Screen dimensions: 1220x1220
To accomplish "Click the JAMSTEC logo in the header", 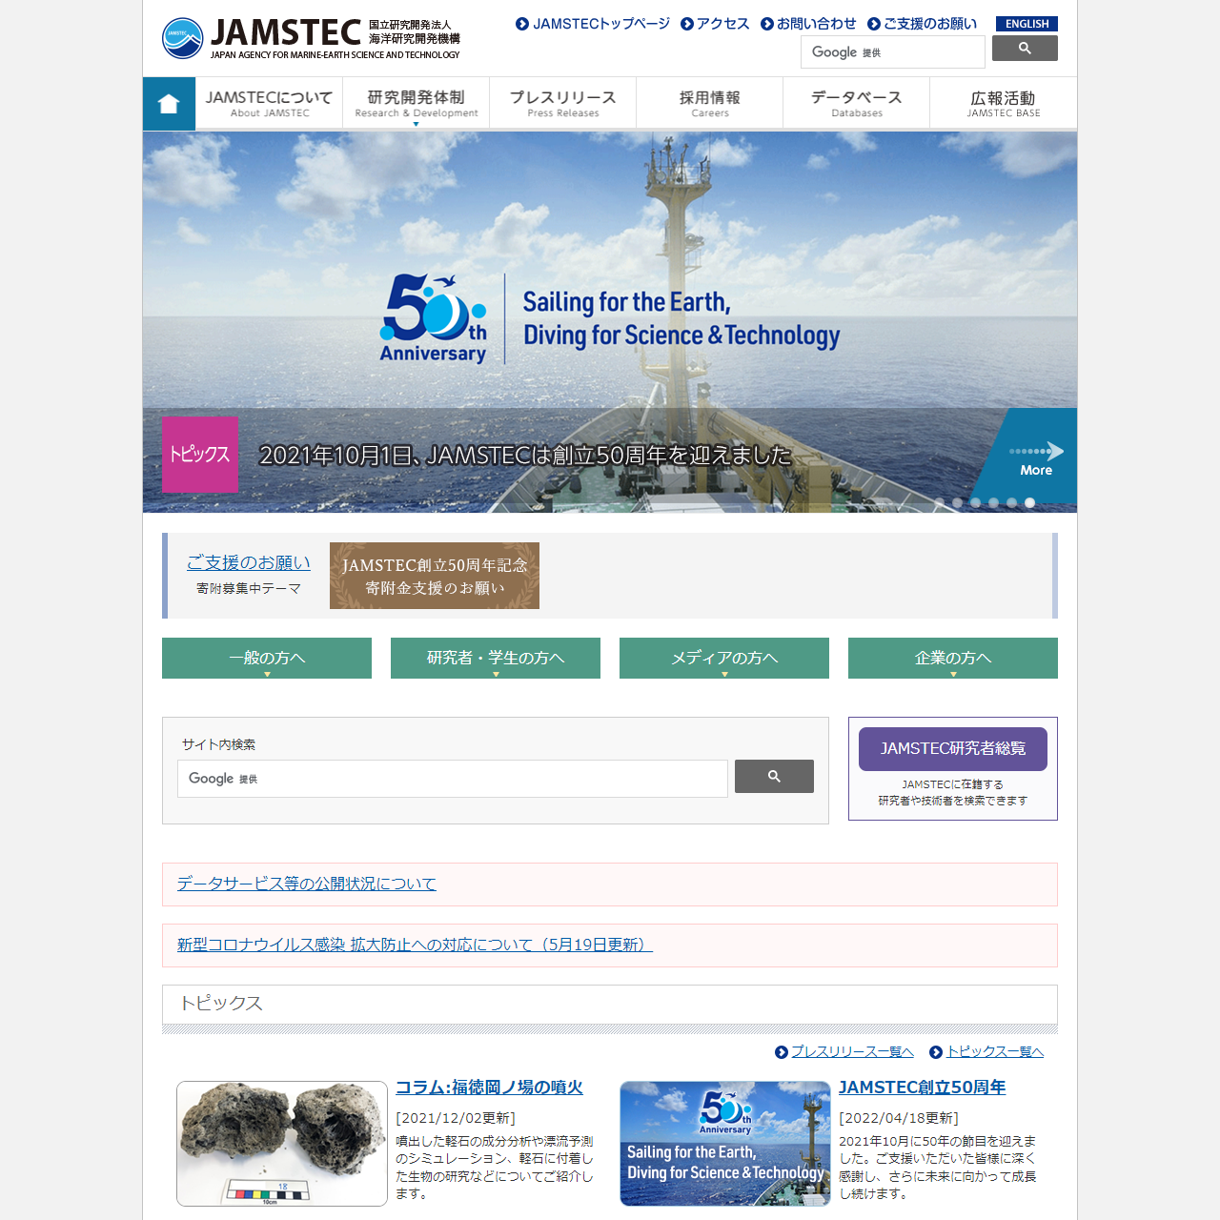I will click(312, 39).
